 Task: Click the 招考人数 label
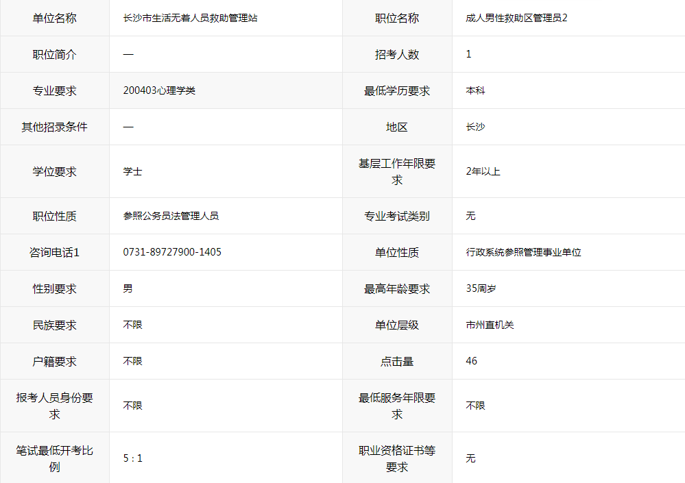(x=397, y=55)
